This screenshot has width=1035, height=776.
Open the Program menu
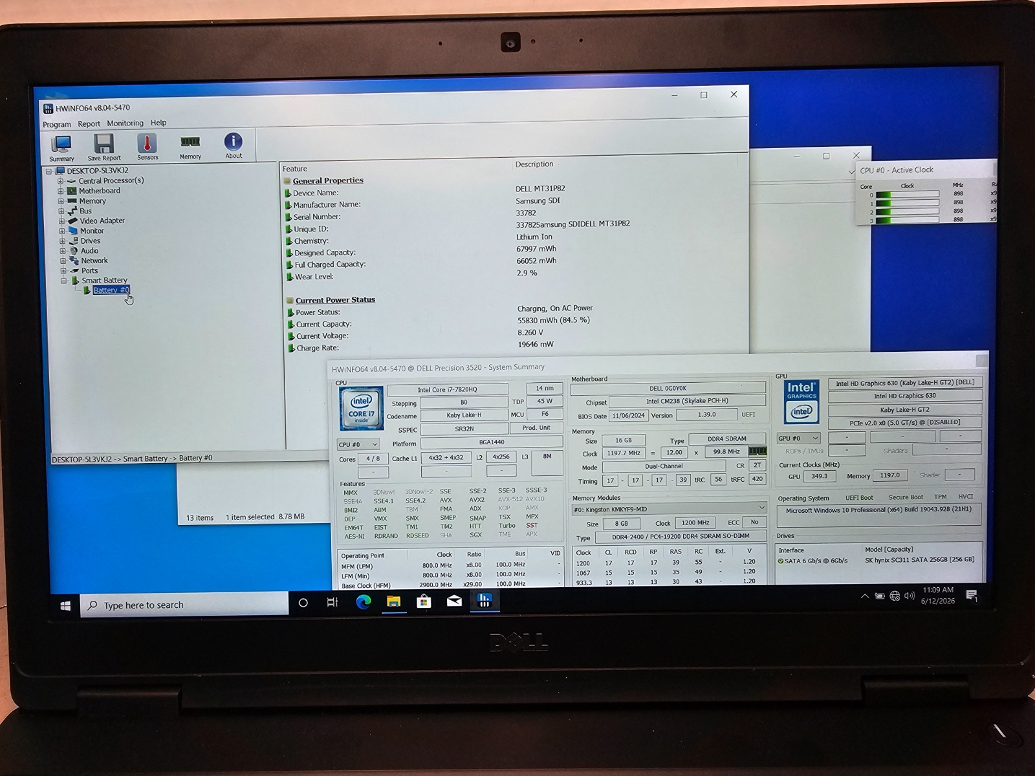click(x=57, y=124)
